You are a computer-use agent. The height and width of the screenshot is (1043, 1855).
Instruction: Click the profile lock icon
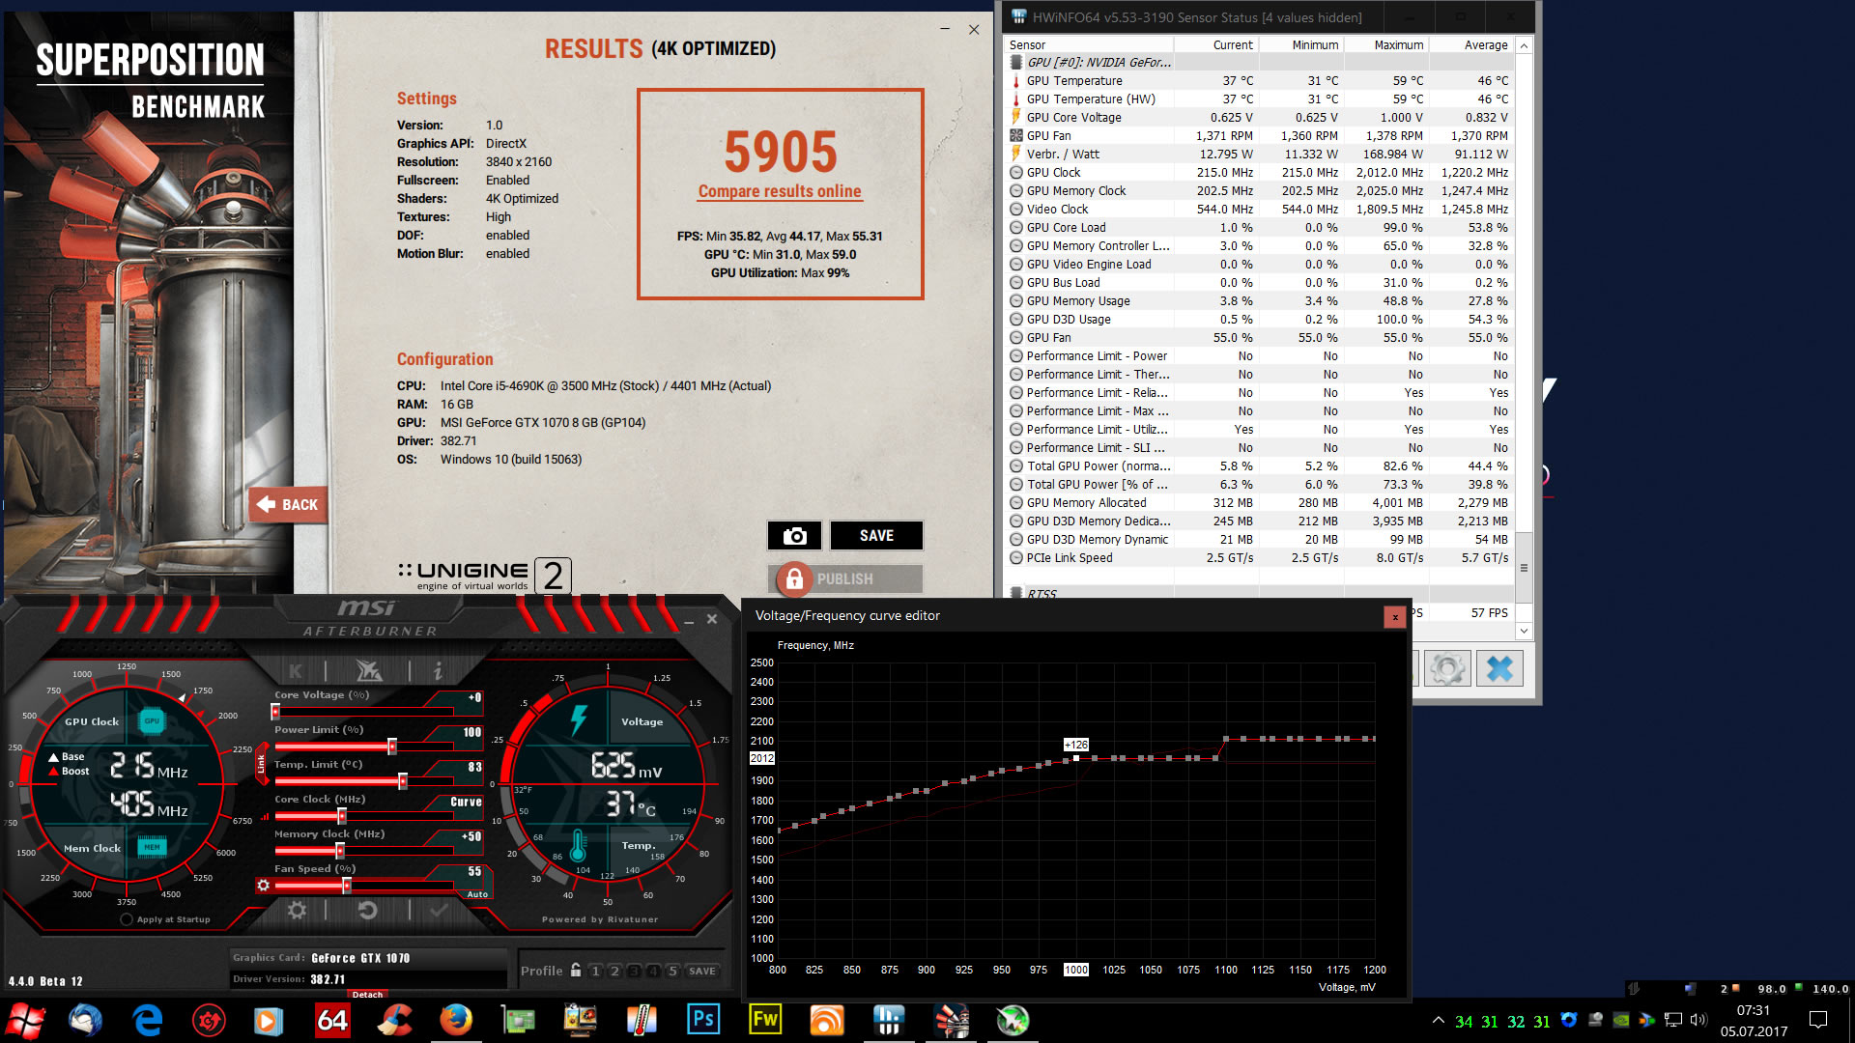[x=576, y=971]
